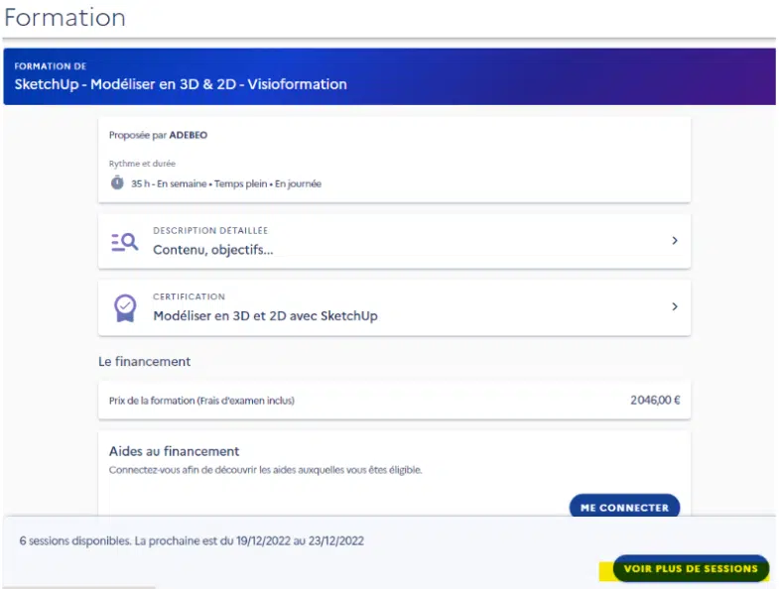Click the Aides au financement heading
Image resolution: width=779 pixels, height=589 pixels.
pyautogui.click(x=174, y=451)
